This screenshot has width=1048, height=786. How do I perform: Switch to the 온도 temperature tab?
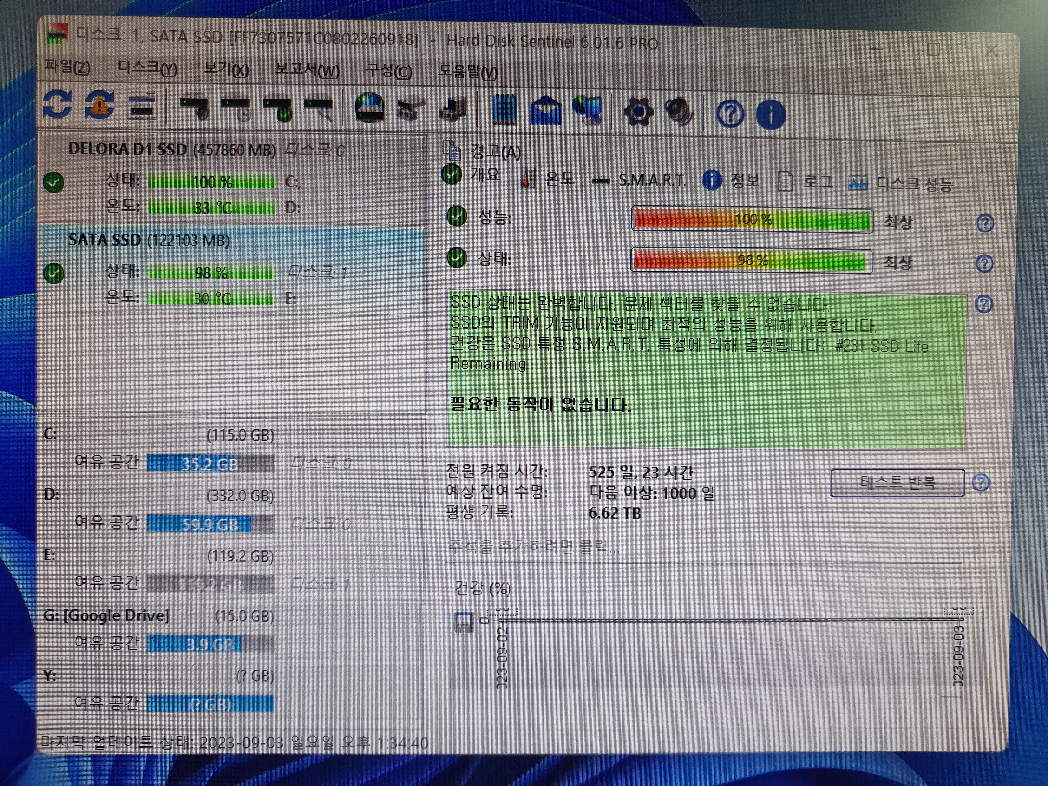tap(548, 178)
